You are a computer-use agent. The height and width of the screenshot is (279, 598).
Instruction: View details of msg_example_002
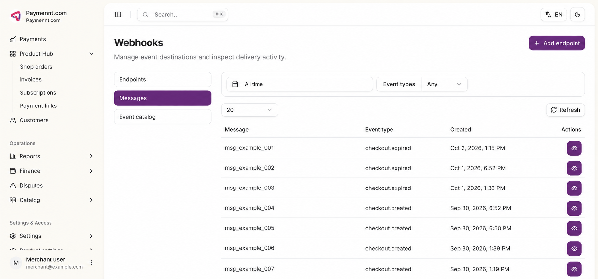pos(574,168)
